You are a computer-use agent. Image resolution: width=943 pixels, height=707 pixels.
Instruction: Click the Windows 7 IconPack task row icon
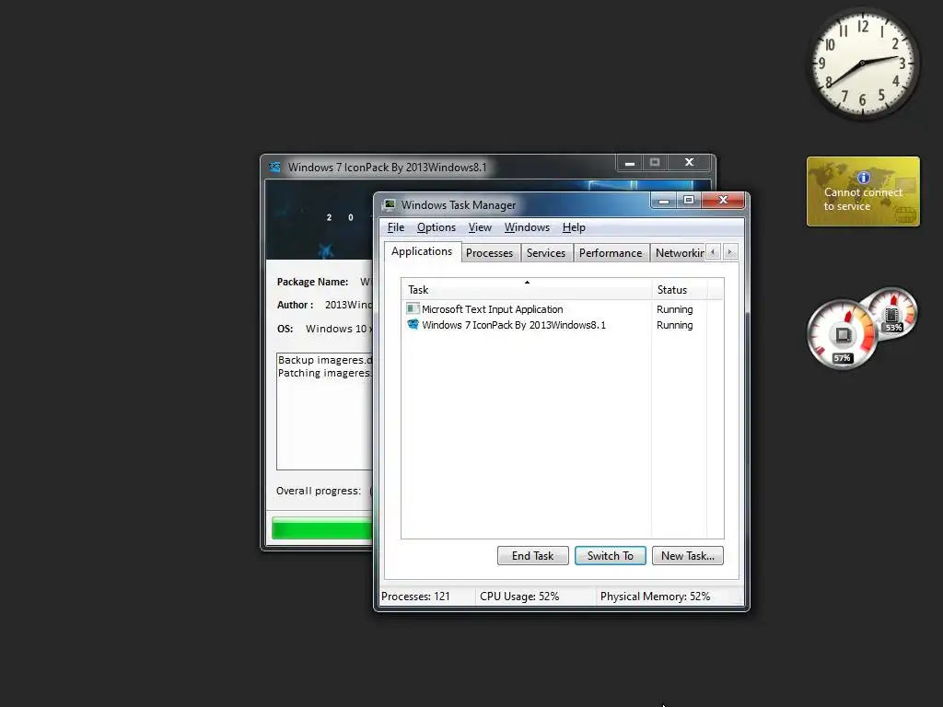tap(413, 325)
